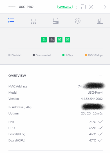Open the three-dot more options menu
The image size is (110, 153).
pos(77,7)
